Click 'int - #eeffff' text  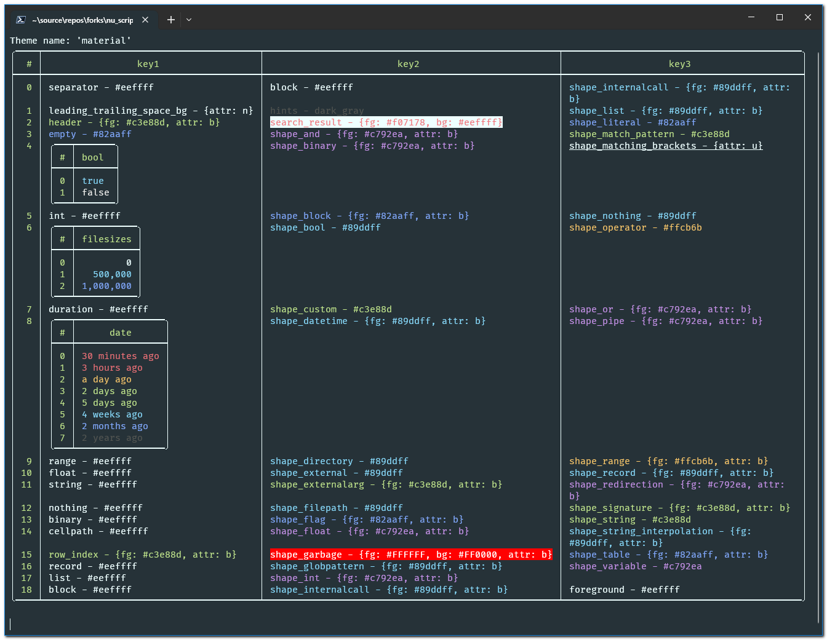click(x=85, y=216)
